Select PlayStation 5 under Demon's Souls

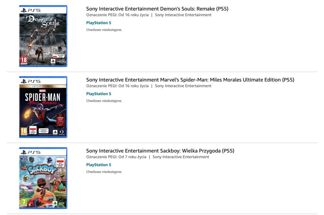tap(98, 23)
